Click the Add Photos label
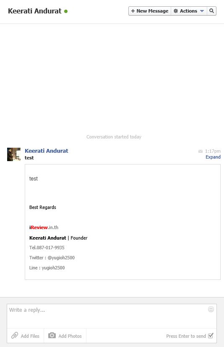The image size is (224, 347). coord(70,336)
